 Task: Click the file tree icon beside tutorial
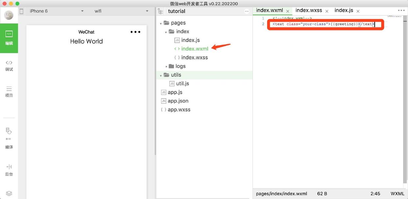point(161,11)
